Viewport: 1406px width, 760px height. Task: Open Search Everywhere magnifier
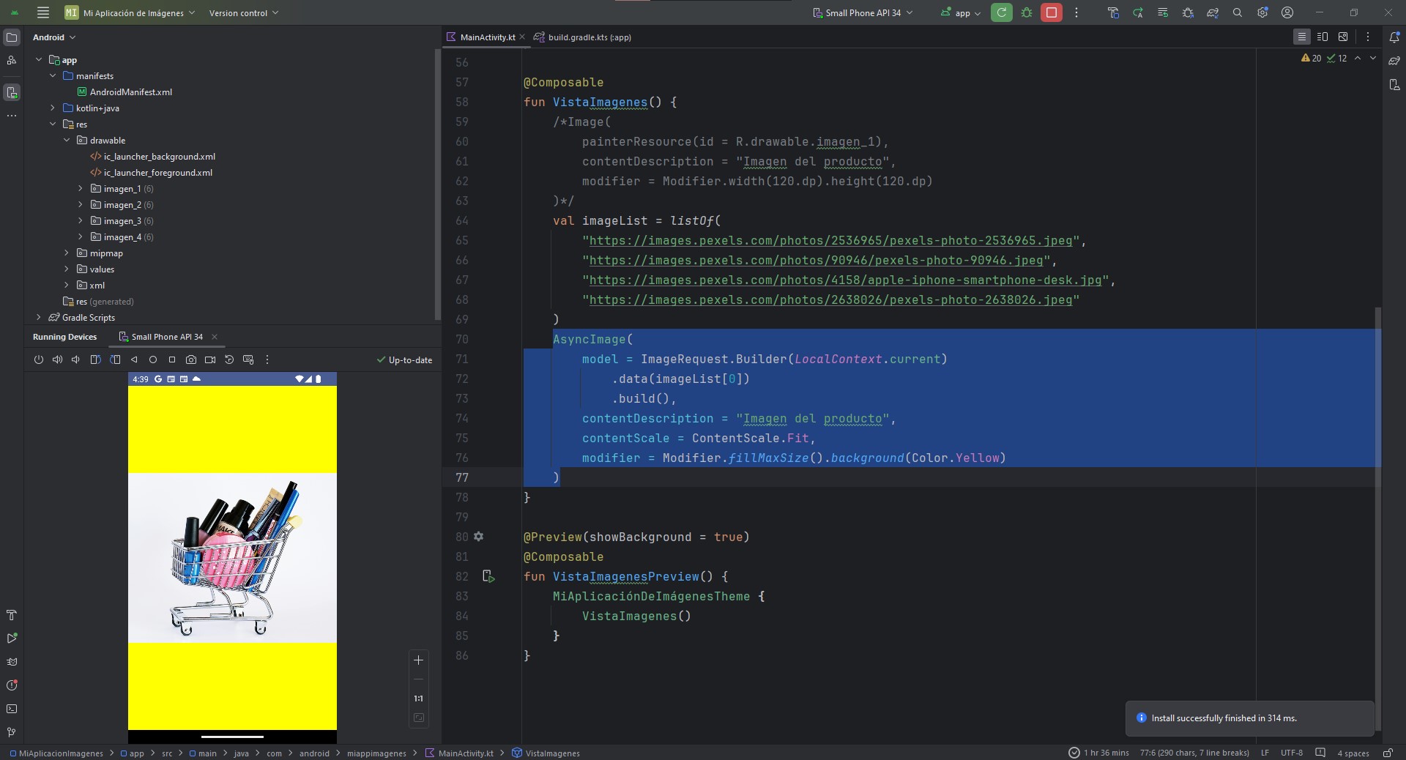point(1238,12)
